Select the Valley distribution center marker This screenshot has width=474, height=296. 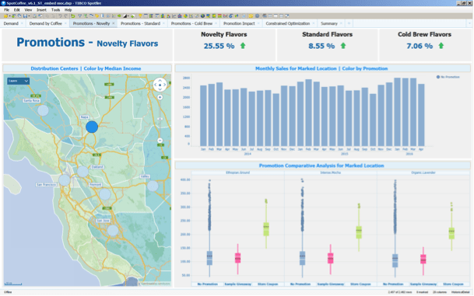(153, 186)
